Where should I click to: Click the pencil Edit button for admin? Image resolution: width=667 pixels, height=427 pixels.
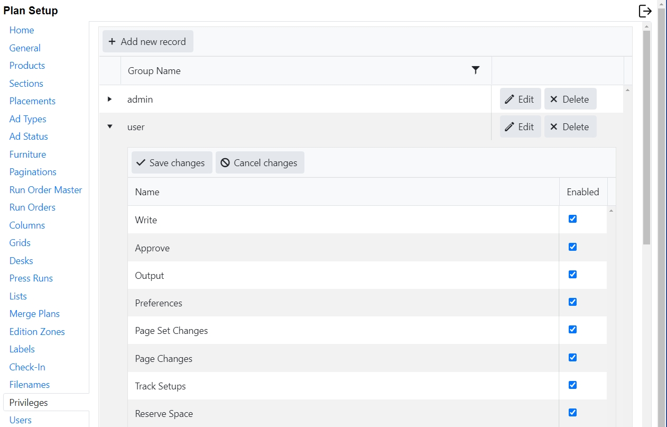pos(520,99)
